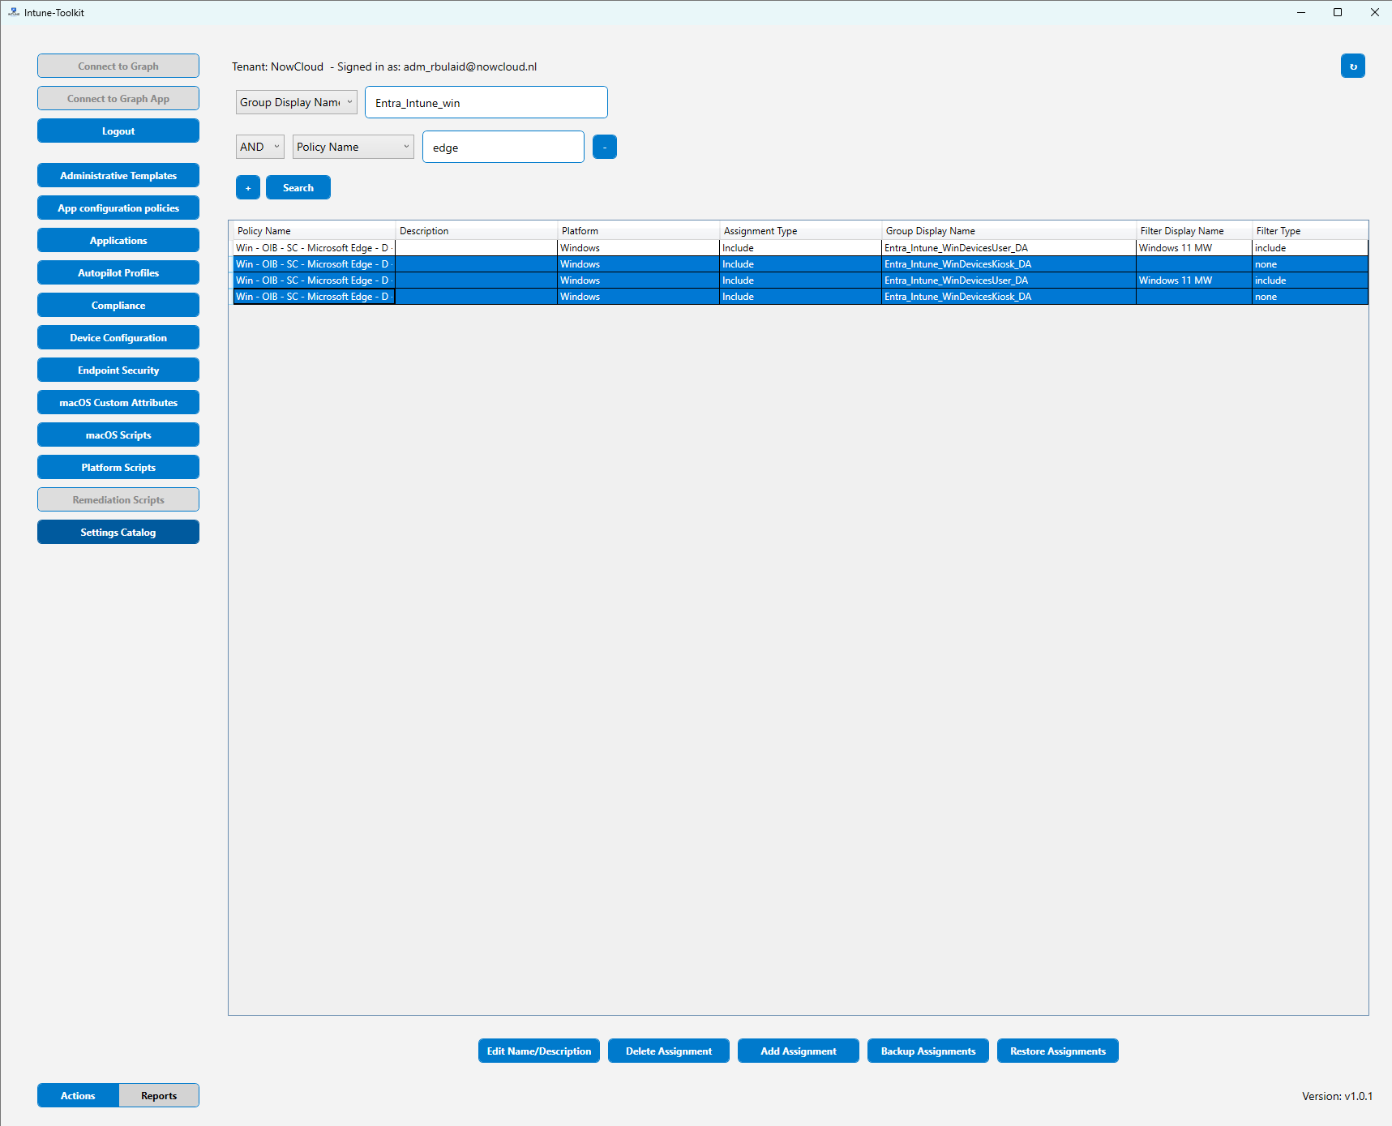Focus the edge policy name text field

tap(503, 148)
